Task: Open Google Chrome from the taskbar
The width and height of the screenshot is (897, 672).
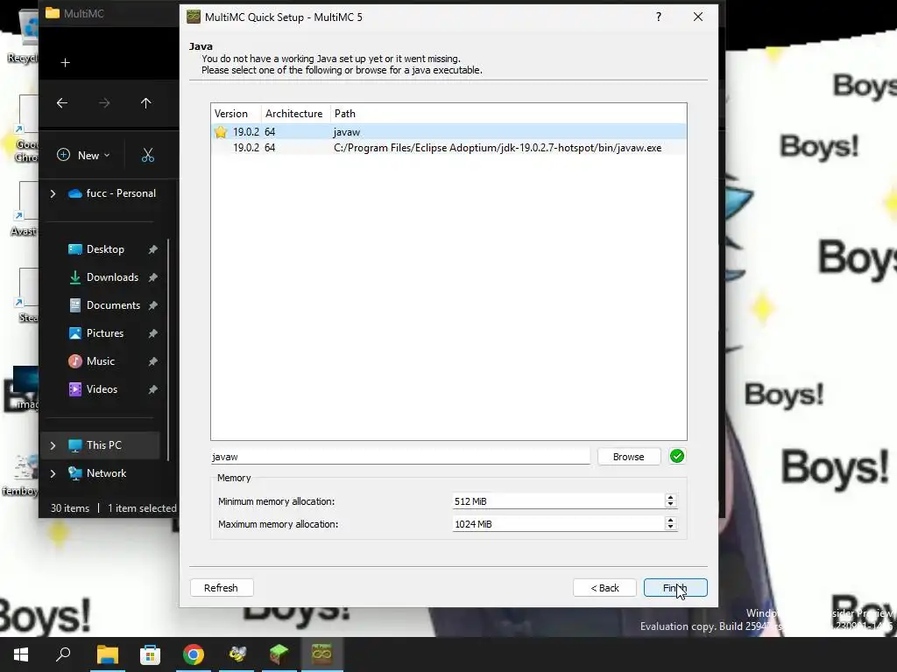Action: coord(194,654)
